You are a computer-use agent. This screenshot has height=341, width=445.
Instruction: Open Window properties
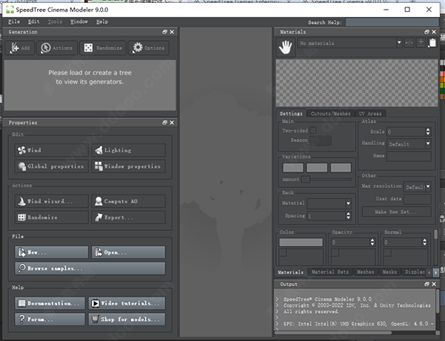128,166
